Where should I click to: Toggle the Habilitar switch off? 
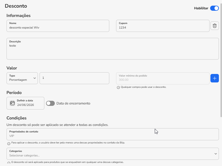pyautogui.click(x=214, y=8)
